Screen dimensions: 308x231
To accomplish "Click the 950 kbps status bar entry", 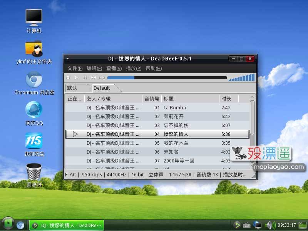I will [92, 175].
